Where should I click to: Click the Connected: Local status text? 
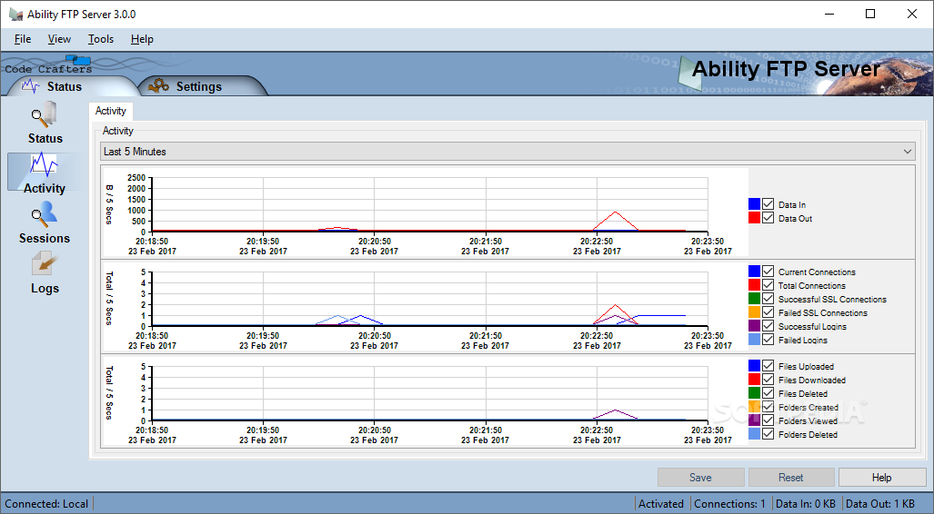point(46,504)
